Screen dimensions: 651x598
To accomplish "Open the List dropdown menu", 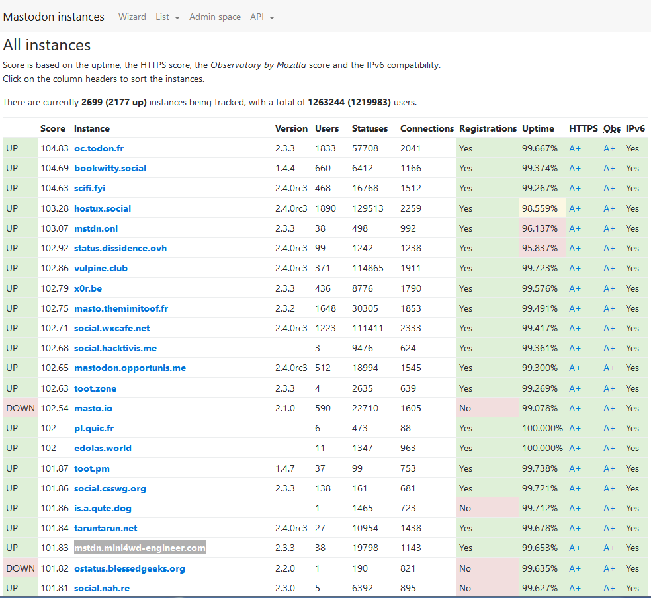I will click(x=167, y=17).
